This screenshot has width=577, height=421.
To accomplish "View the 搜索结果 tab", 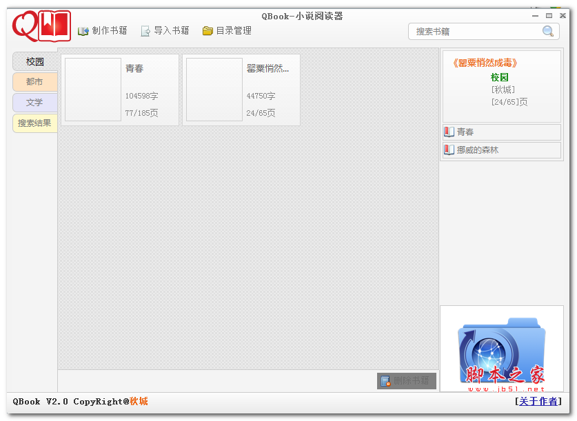I will coord(34,123).
